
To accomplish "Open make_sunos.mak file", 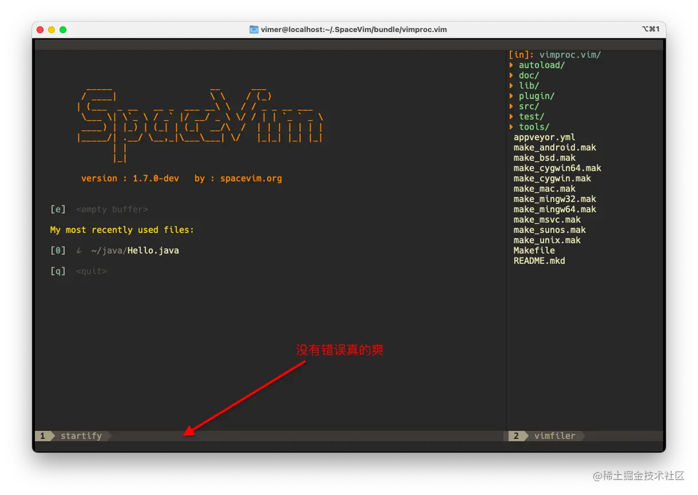I will 550,230.
